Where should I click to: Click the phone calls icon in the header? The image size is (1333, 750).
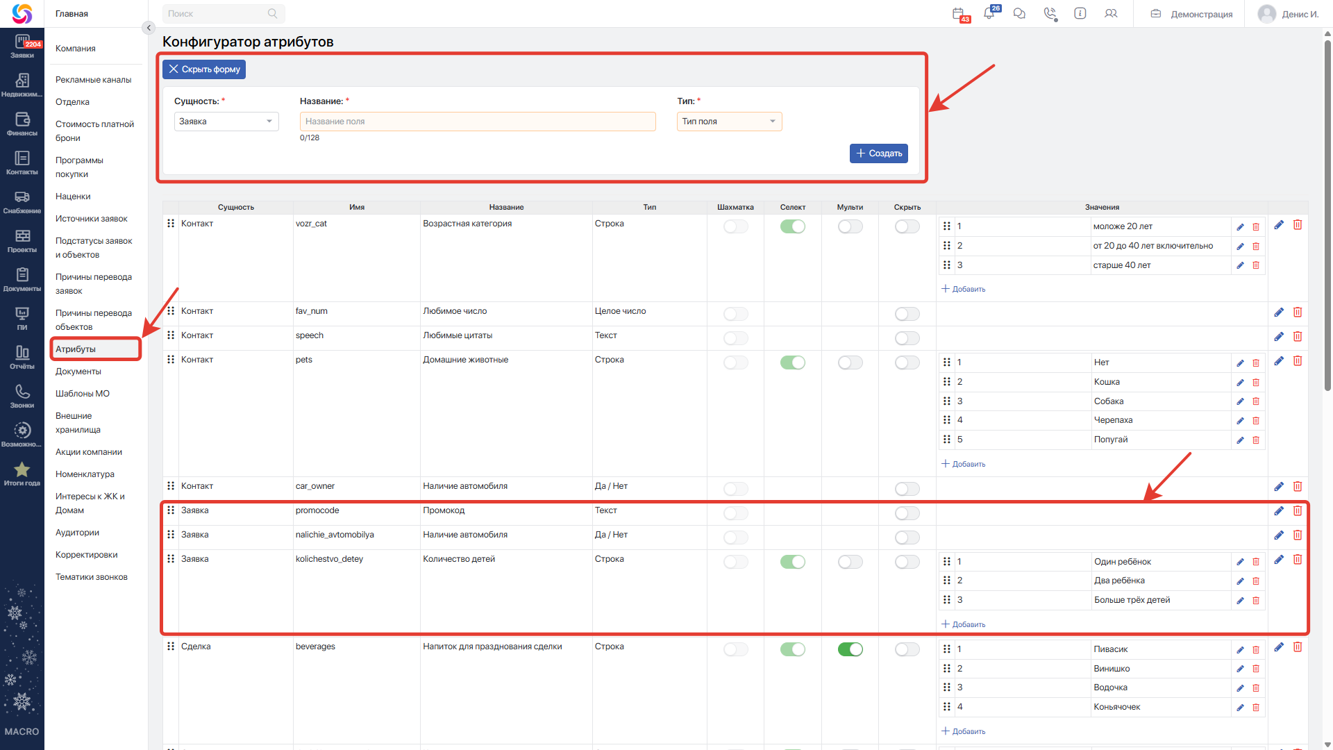click(x=1050, y=13)
